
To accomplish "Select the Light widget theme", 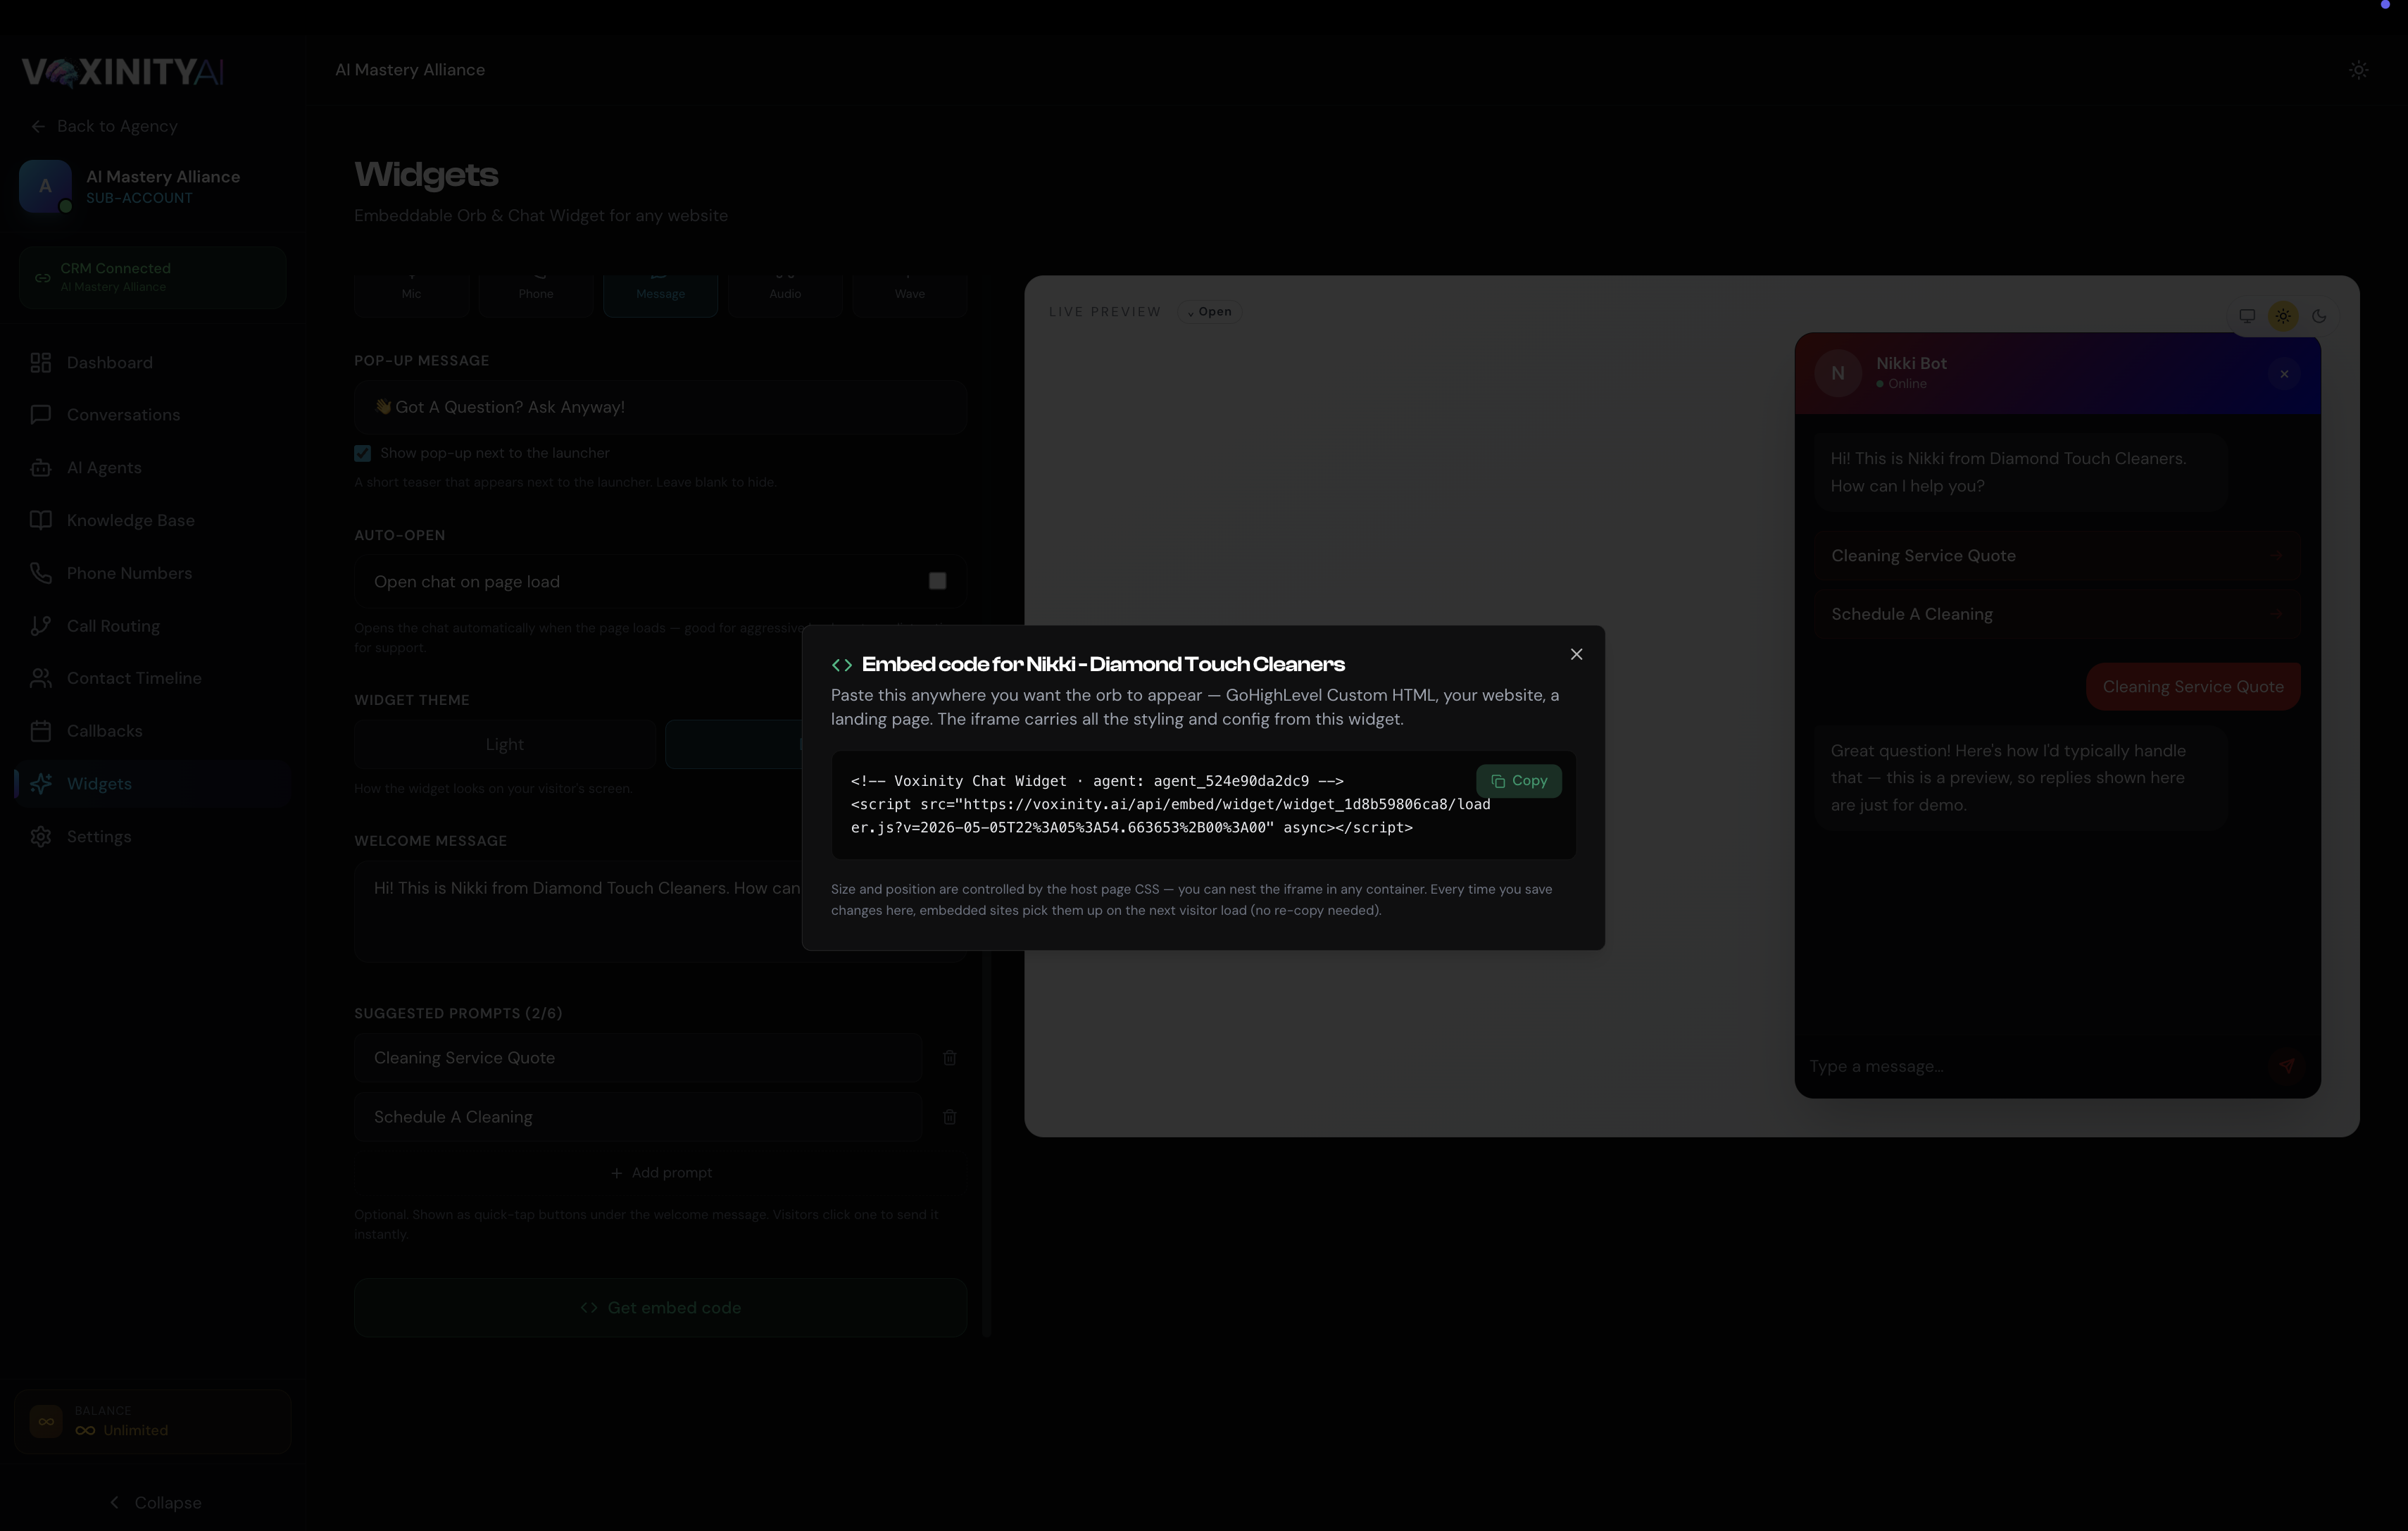I will (x=504, y=745).
